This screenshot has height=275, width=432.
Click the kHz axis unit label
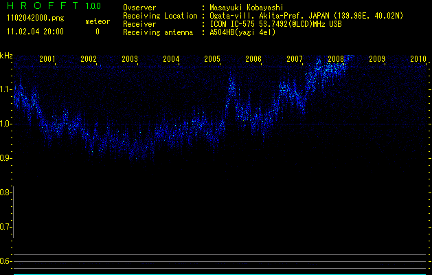(x=6, y=56)
